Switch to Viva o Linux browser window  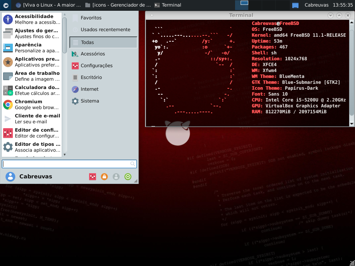49,5
